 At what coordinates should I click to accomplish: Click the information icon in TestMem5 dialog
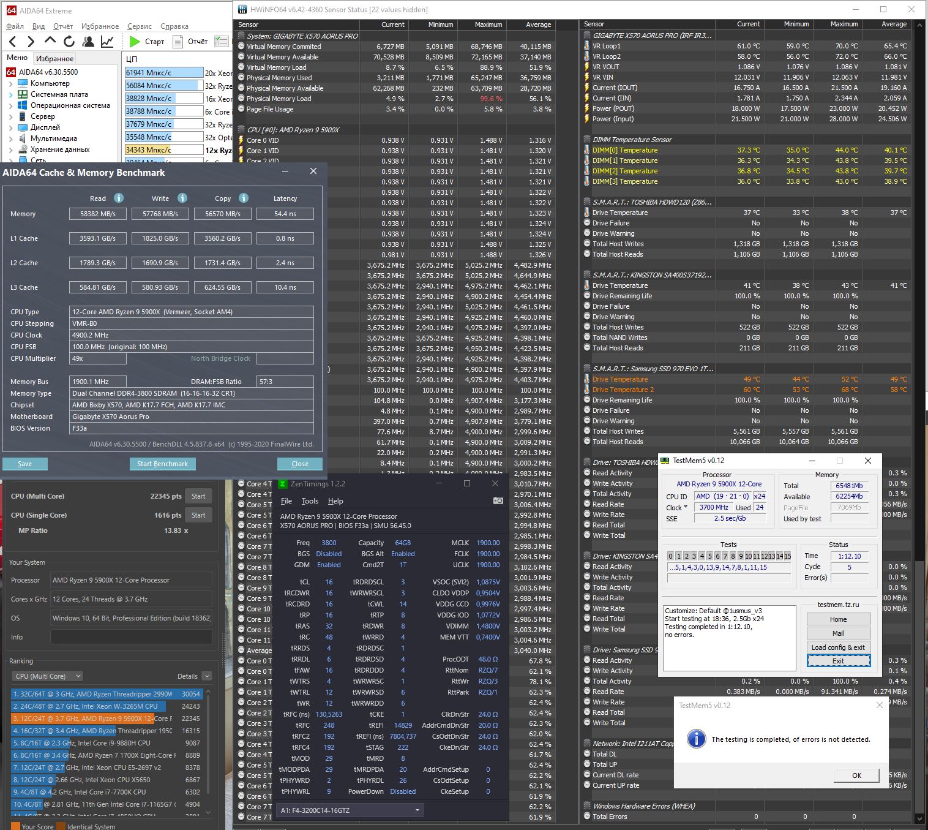click(696, 739)
